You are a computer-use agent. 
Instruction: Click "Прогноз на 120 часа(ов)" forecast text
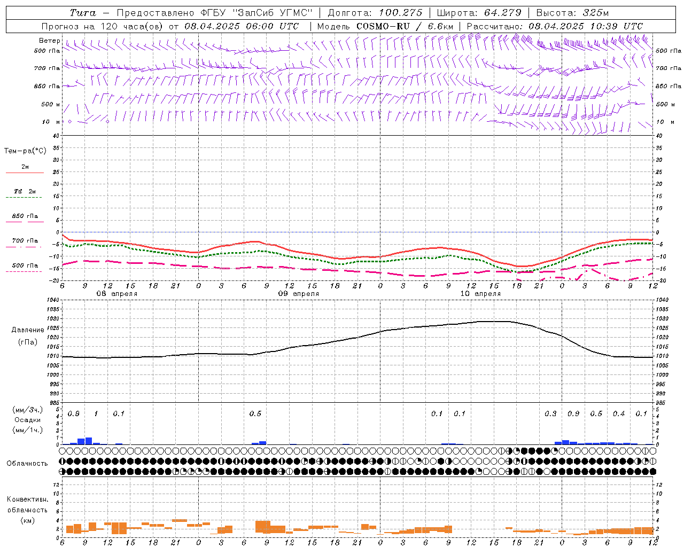click(x=103, y=26)
